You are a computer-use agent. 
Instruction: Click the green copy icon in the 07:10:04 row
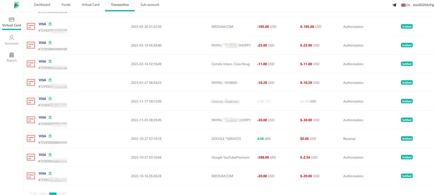[x=50, y=155]
